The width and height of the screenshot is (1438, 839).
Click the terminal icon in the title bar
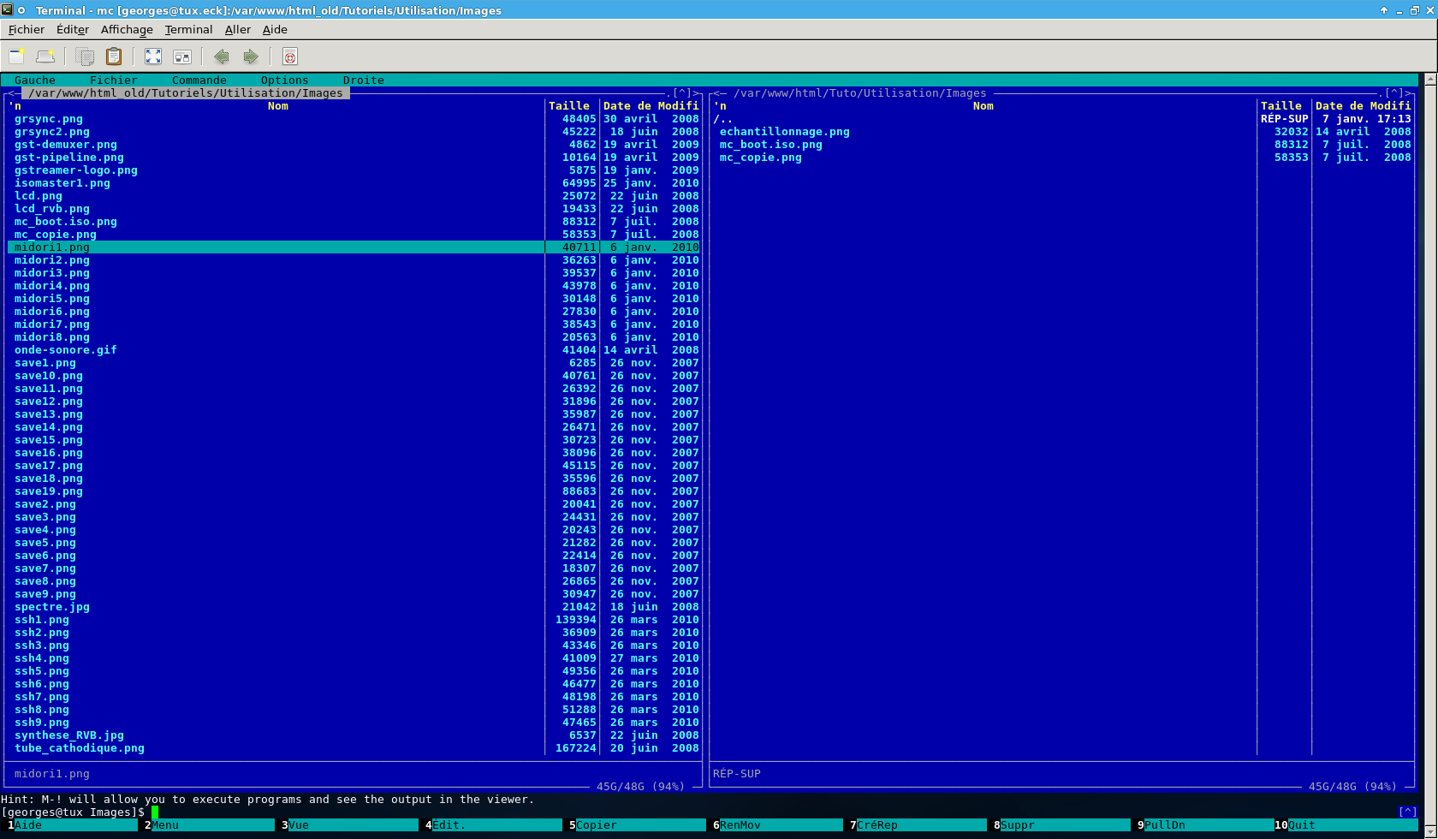coord(7,9)
